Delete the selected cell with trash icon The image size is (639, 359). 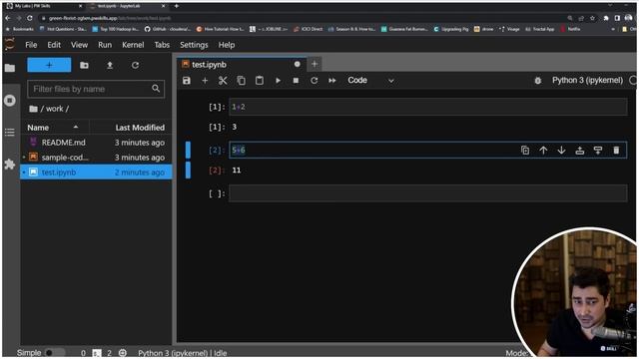(616, 151)
